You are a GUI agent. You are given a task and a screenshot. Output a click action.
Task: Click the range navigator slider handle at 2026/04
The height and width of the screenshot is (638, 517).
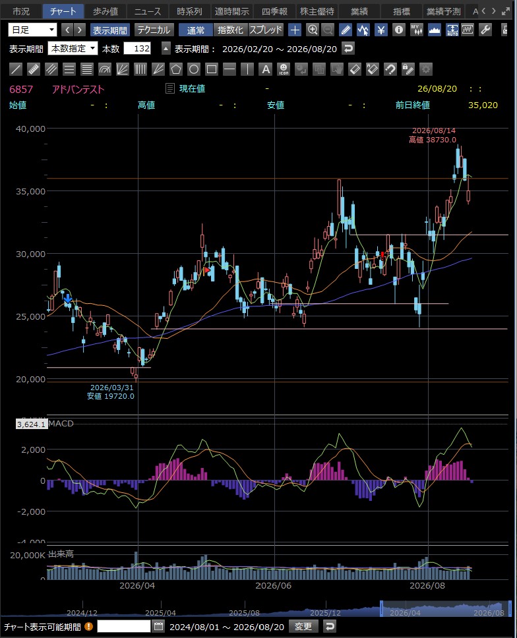[382, 608]
